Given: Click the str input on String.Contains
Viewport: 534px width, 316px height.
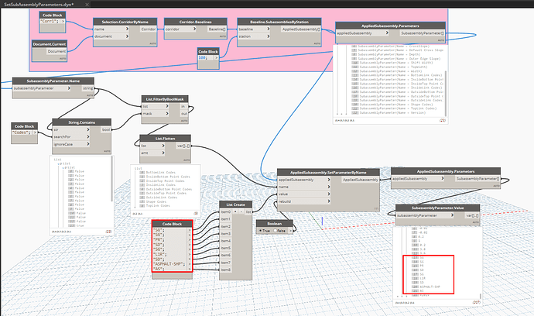Looking at the screenshot, I should click(x=71, y=129).
